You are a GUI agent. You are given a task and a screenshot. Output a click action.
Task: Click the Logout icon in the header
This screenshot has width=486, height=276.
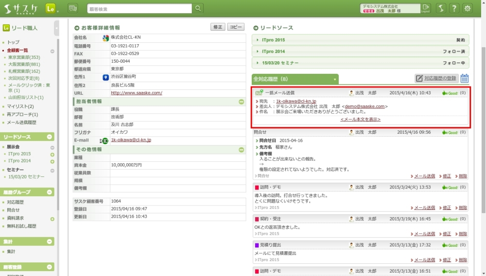tap(426, 8)
